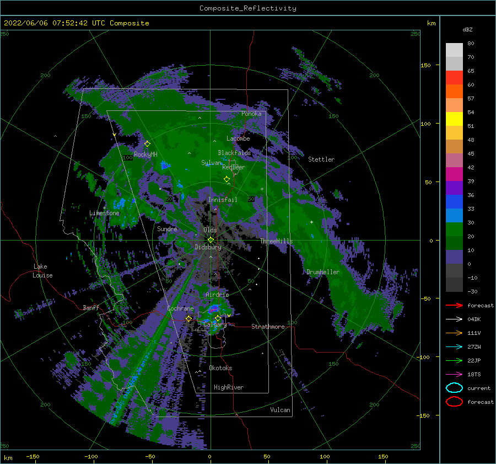Click the red forecast arrow in legend
The image size is (496, 464).
454,305
